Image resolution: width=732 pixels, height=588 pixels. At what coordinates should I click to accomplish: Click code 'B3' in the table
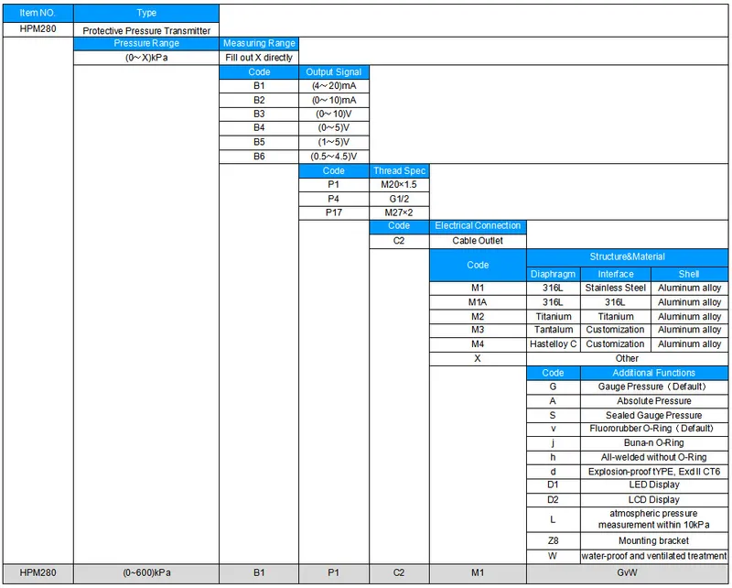[259, 114]
